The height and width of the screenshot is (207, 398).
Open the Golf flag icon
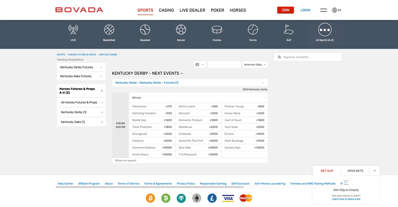289,30
